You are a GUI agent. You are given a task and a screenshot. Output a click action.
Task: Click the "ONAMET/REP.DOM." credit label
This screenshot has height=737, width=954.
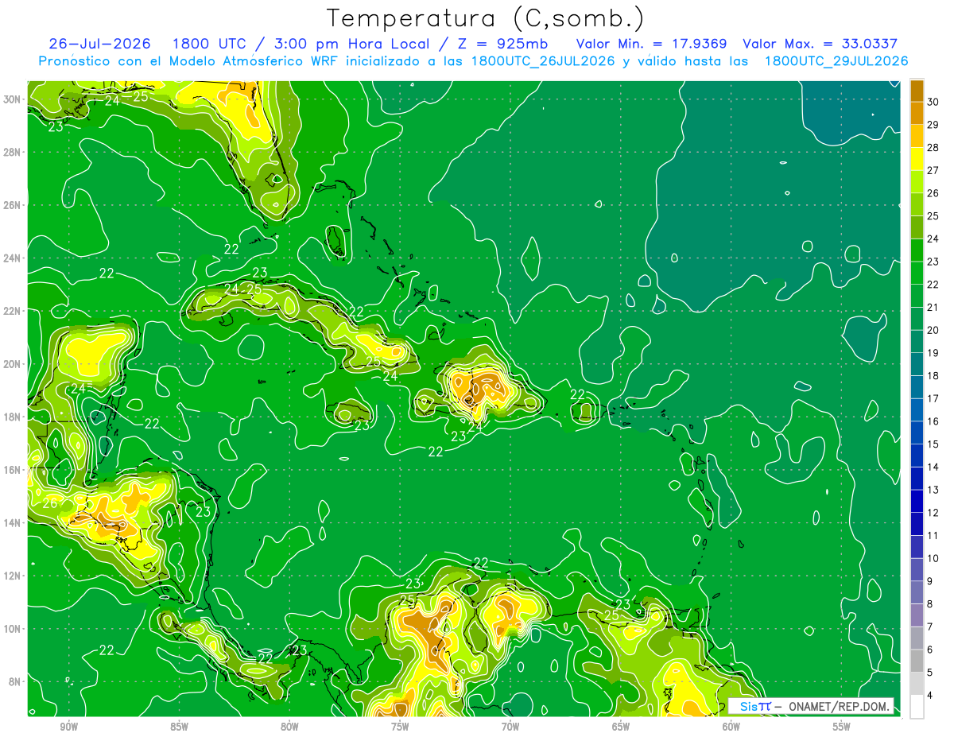pyautogui.click(x=839, y=706)
